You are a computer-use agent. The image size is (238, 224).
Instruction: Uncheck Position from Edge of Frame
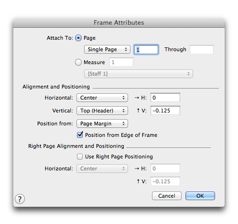tap(80, 135)
